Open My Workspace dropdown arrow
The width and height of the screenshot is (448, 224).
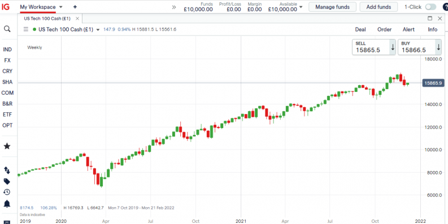point(60,7)
